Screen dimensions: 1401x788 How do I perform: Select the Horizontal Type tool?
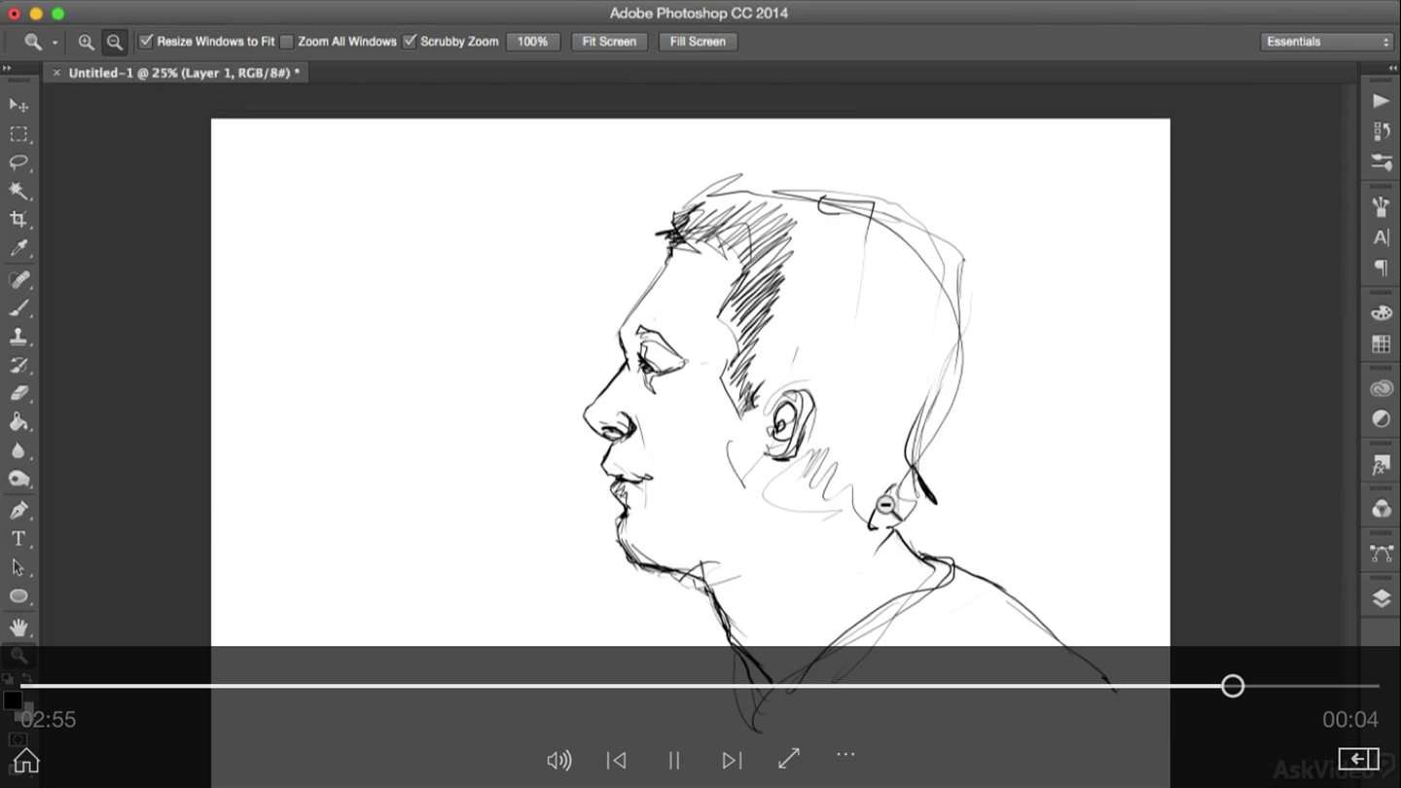(18, 538)
